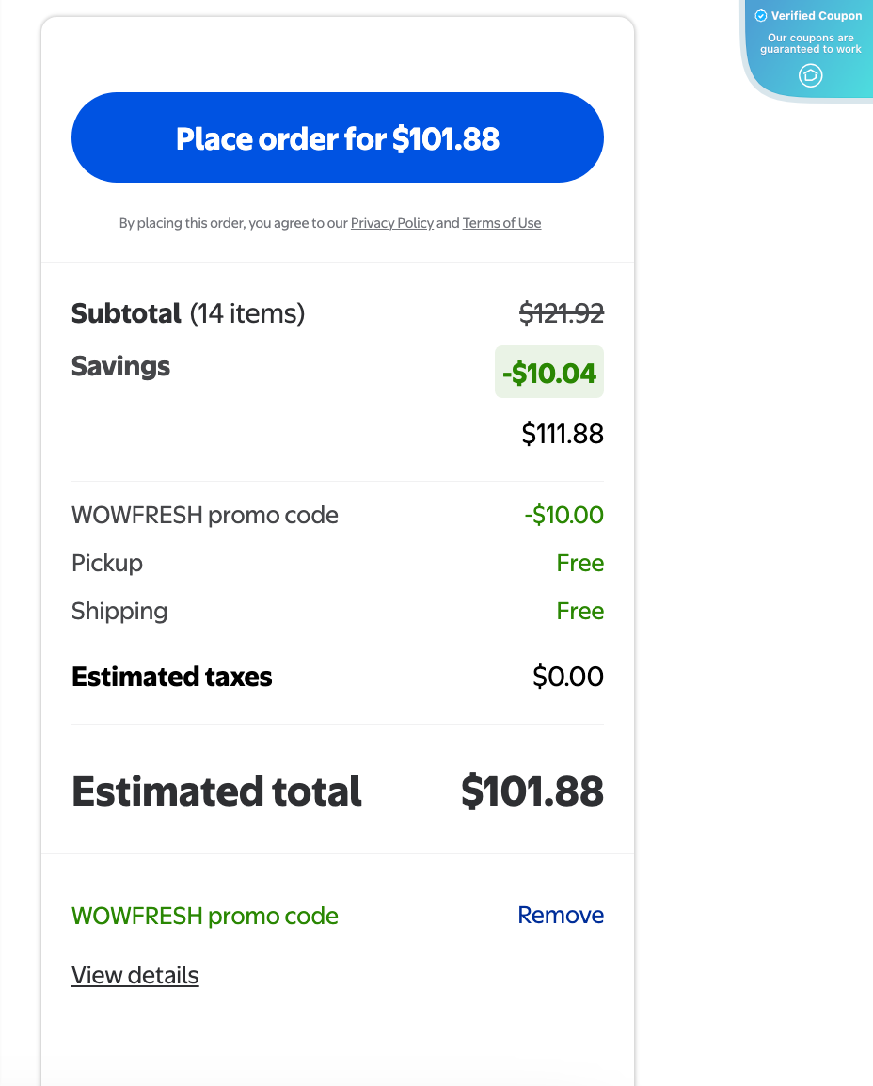Open the Privacy Policy page
Viewport: 873px width, 1086px height.
pos(392,223)
